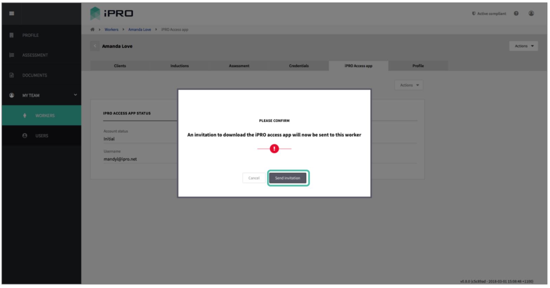The height and width of the screenshot is (288, 550).
Task: Click the hamburger menu icon
Action: click(12, 13)
